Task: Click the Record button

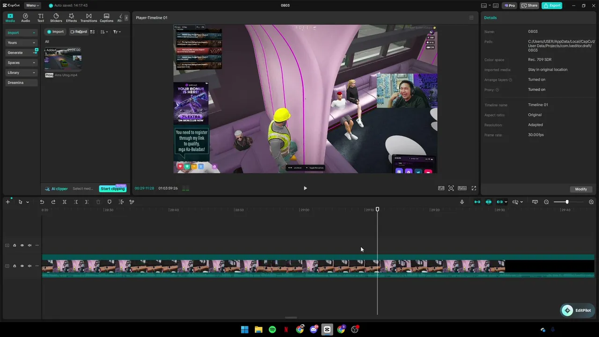Action: 79,32
